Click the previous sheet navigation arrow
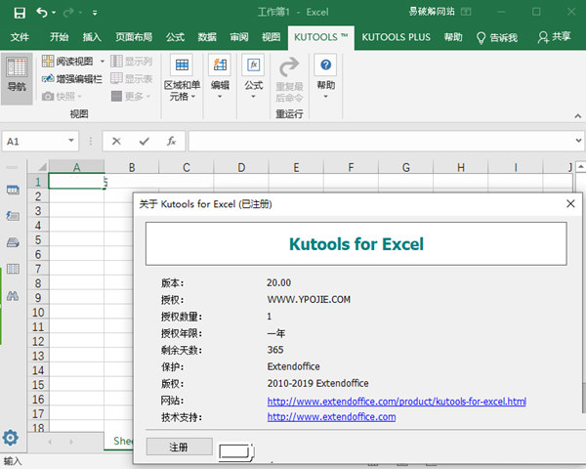The image size is (586, 469). (50, 442)
